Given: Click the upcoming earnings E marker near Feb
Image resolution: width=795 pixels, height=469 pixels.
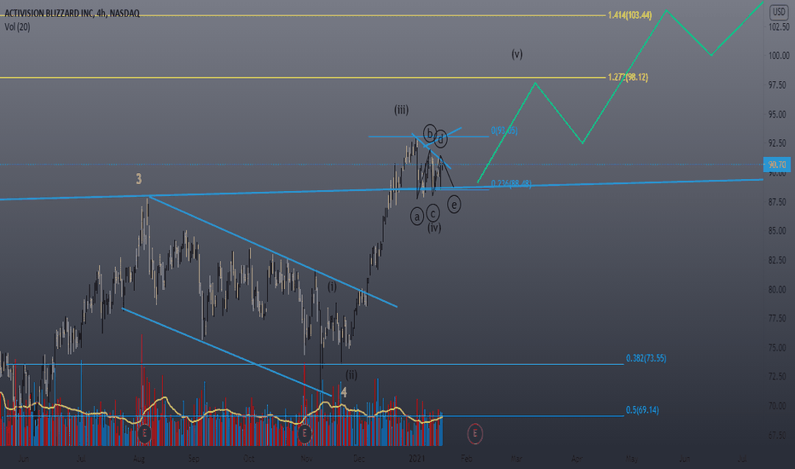Looking at the screenshot, I should pos(475,433).
